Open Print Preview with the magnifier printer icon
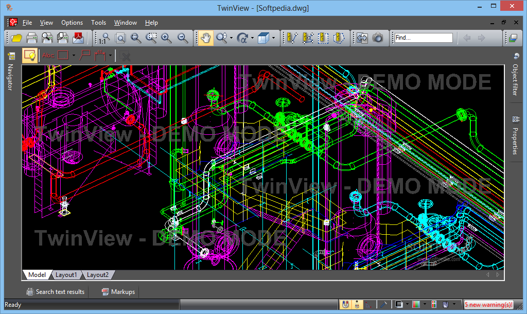 point(47,38)
